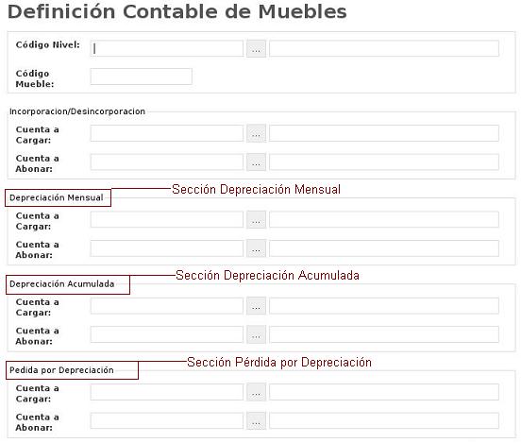521x443 pixels.
Task: Focus the Código Nivel code input field
Action: click(166, 48)
